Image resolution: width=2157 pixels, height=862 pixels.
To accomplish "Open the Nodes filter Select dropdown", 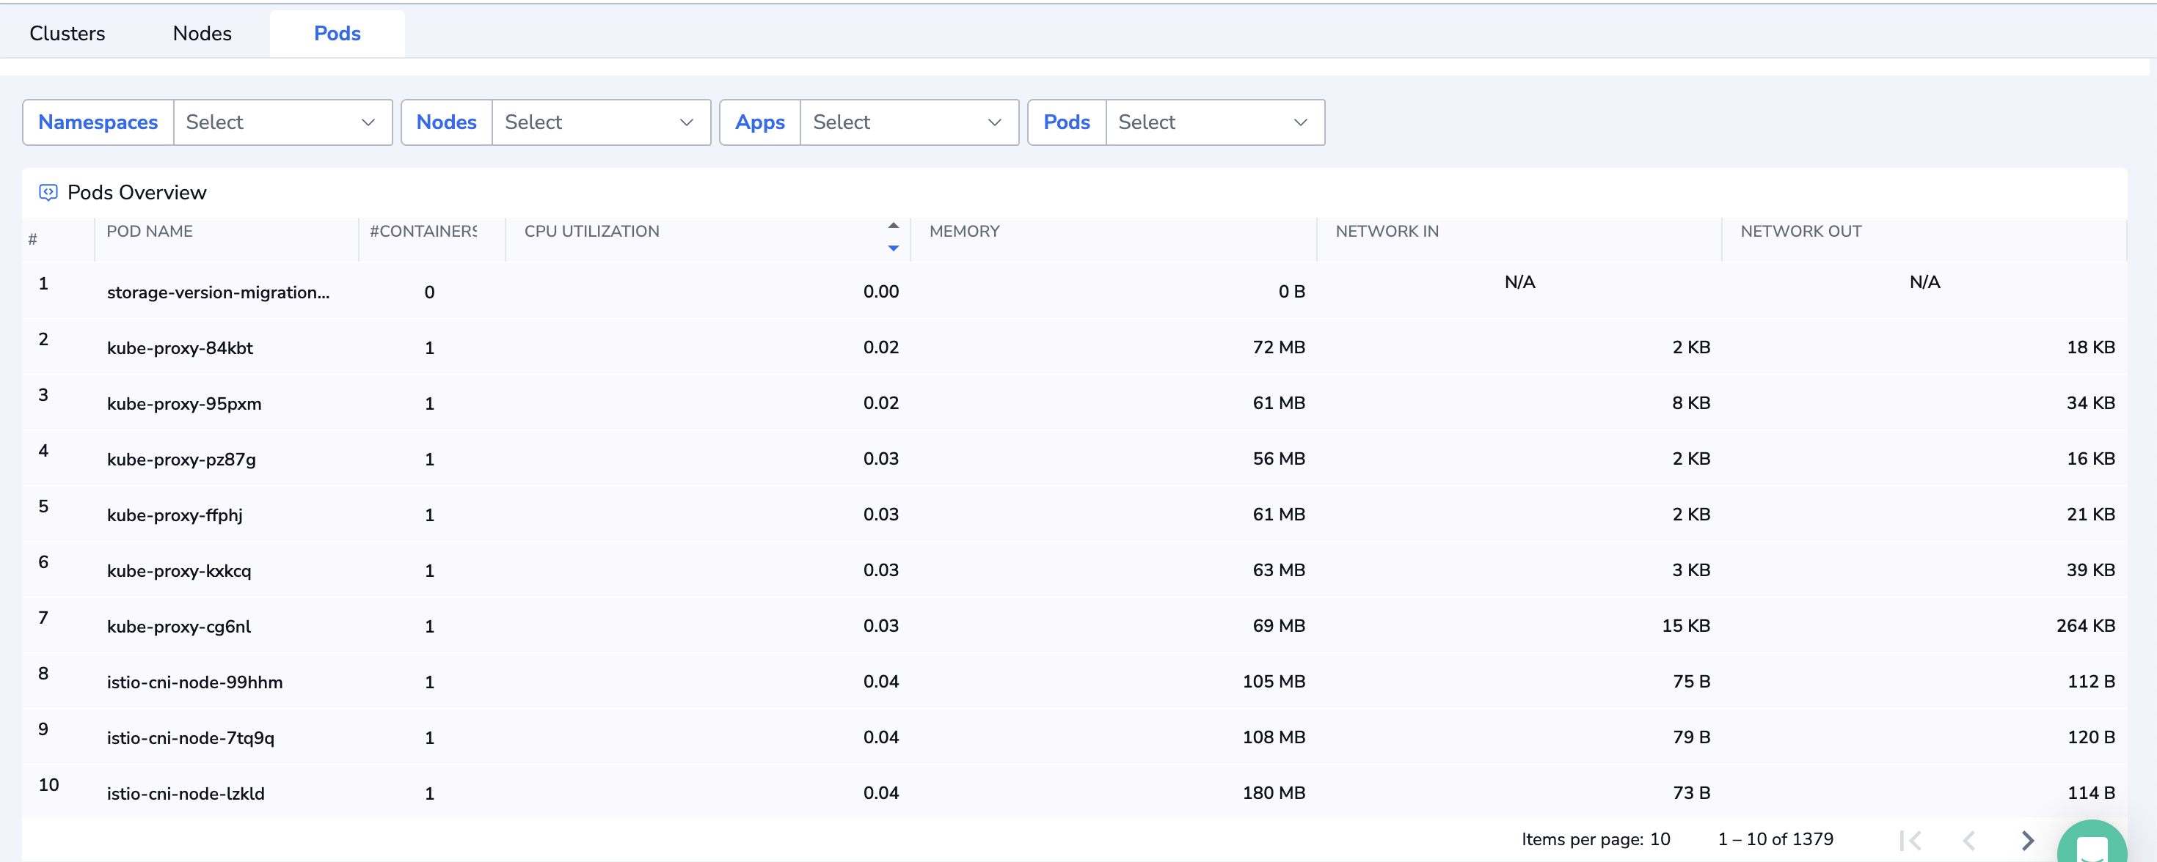I will (600, 122).
